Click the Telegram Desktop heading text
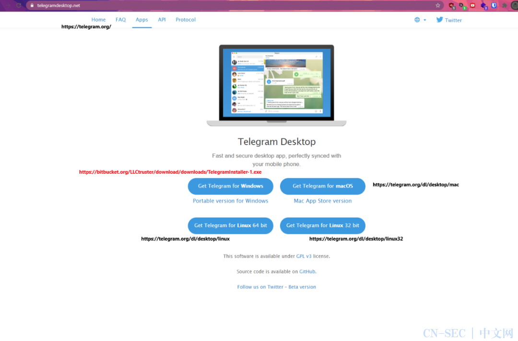This screenshot has width=518, height=341. point(277,142)
